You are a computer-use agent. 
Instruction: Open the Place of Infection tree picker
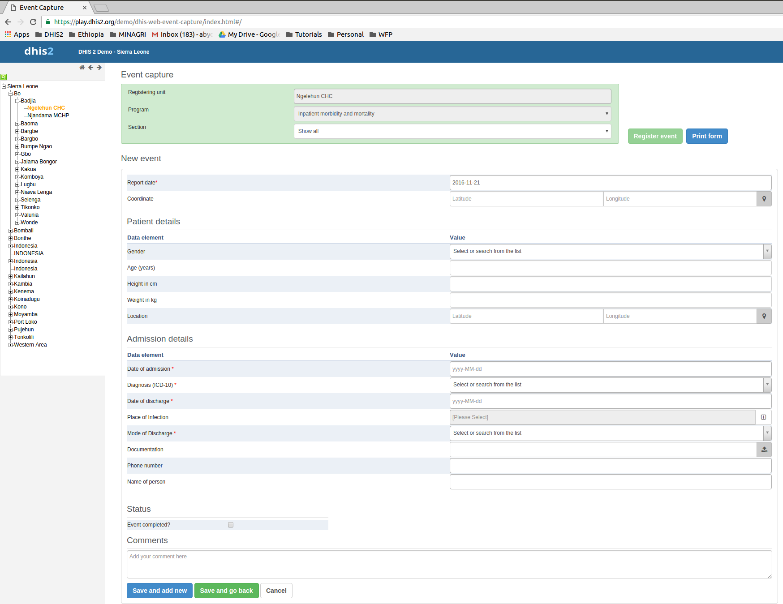coord(763,417)
